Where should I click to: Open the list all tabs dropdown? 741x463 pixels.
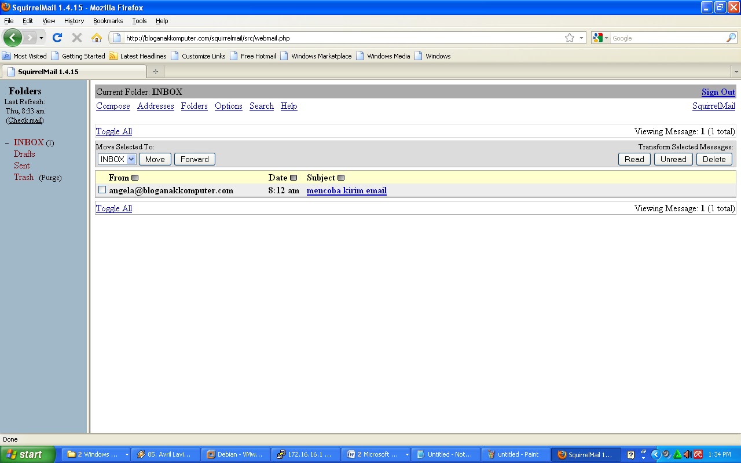pyautogui.click(x=736, y=72)
